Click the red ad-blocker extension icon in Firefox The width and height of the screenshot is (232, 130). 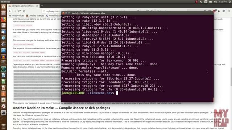pos(214,11)
